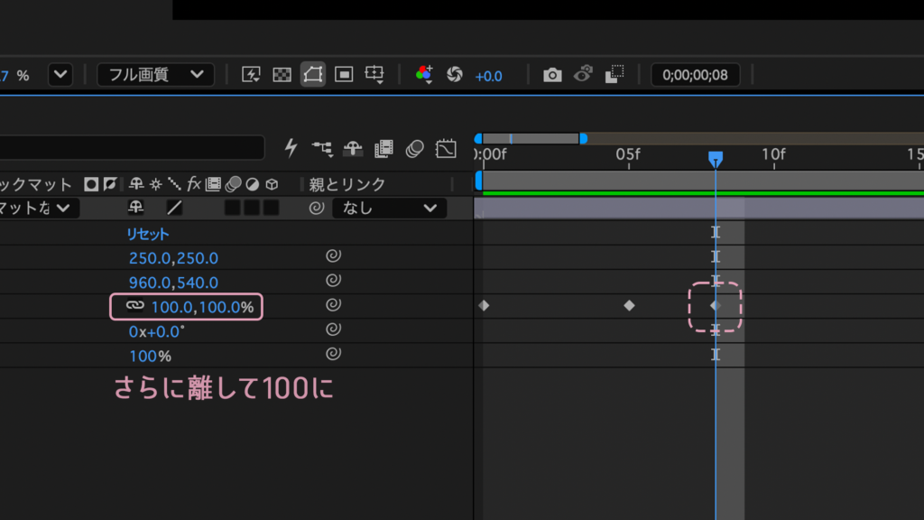Open composition mini-flowchart icon

tap(322, 149)
